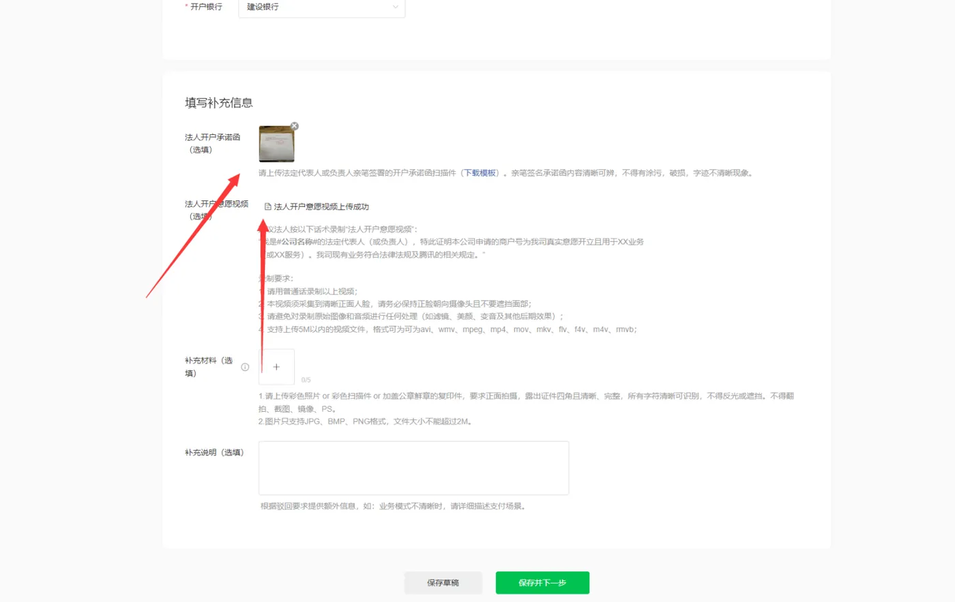
Task: Click the 开户银行 field label
Action: point(206,7)
